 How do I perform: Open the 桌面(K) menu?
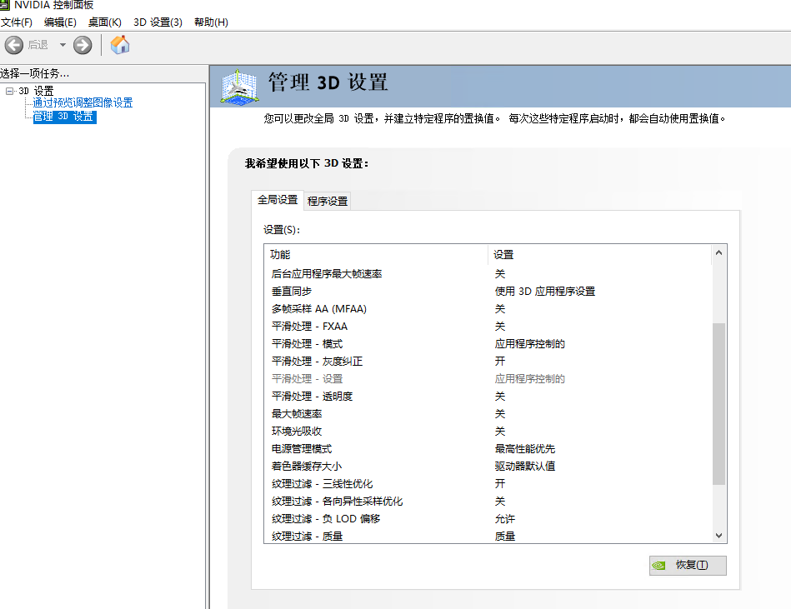pos(104,22)
